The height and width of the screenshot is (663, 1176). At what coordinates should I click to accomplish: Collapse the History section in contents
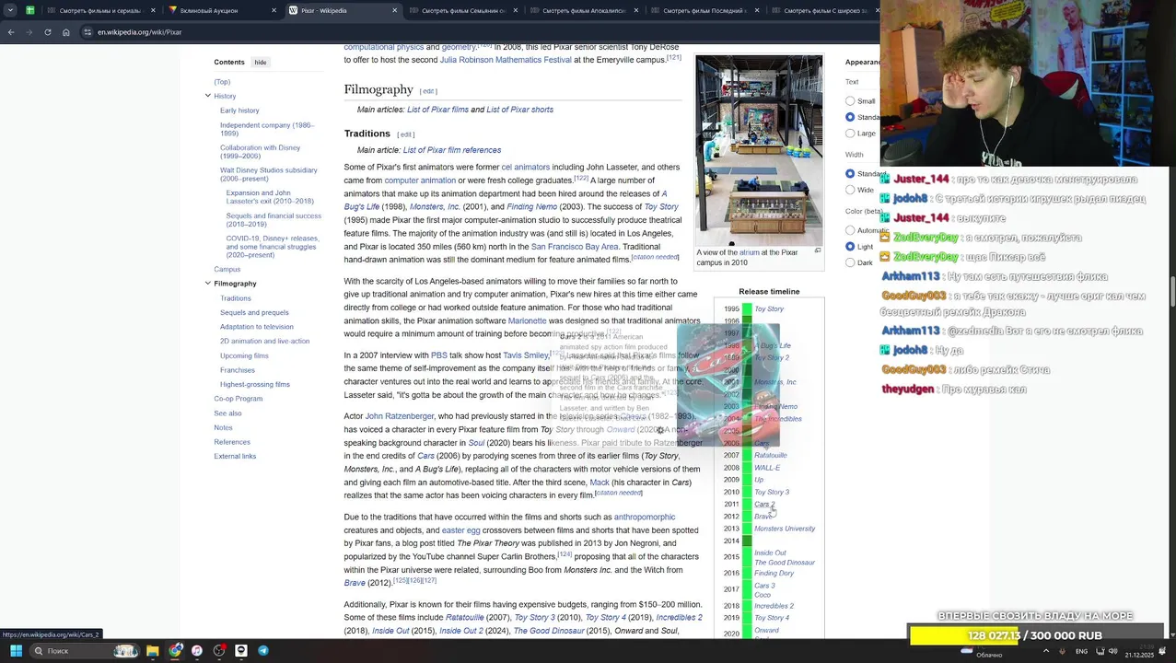click(208, 96)
